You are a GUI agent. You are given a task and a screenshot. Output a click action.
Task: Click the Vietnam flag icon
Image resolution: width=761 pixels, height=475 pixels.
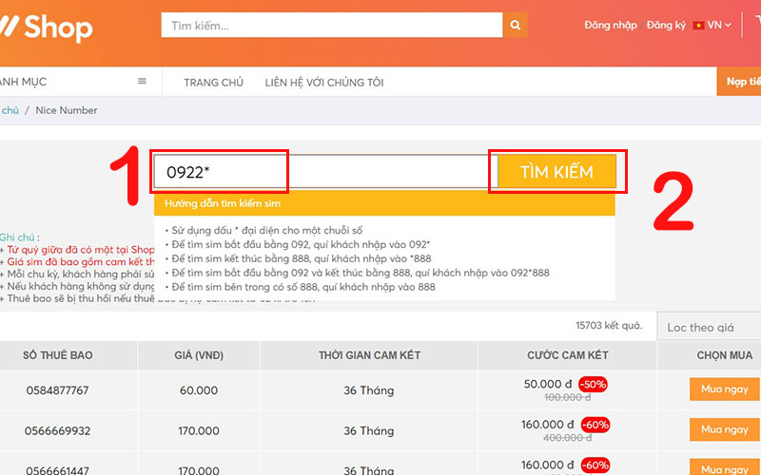tap(698, 26)
